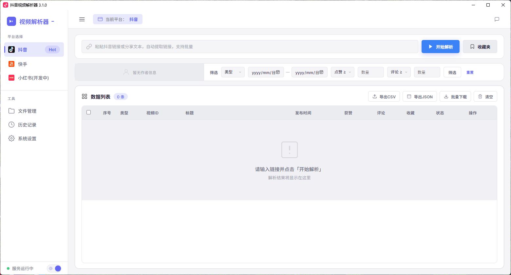Click the 导出JSON button
511x275 pixels.
(420, 96)
